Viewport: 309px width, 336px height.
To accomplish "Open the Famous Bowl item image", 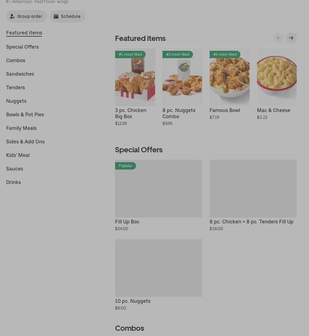I will [229, 77].
